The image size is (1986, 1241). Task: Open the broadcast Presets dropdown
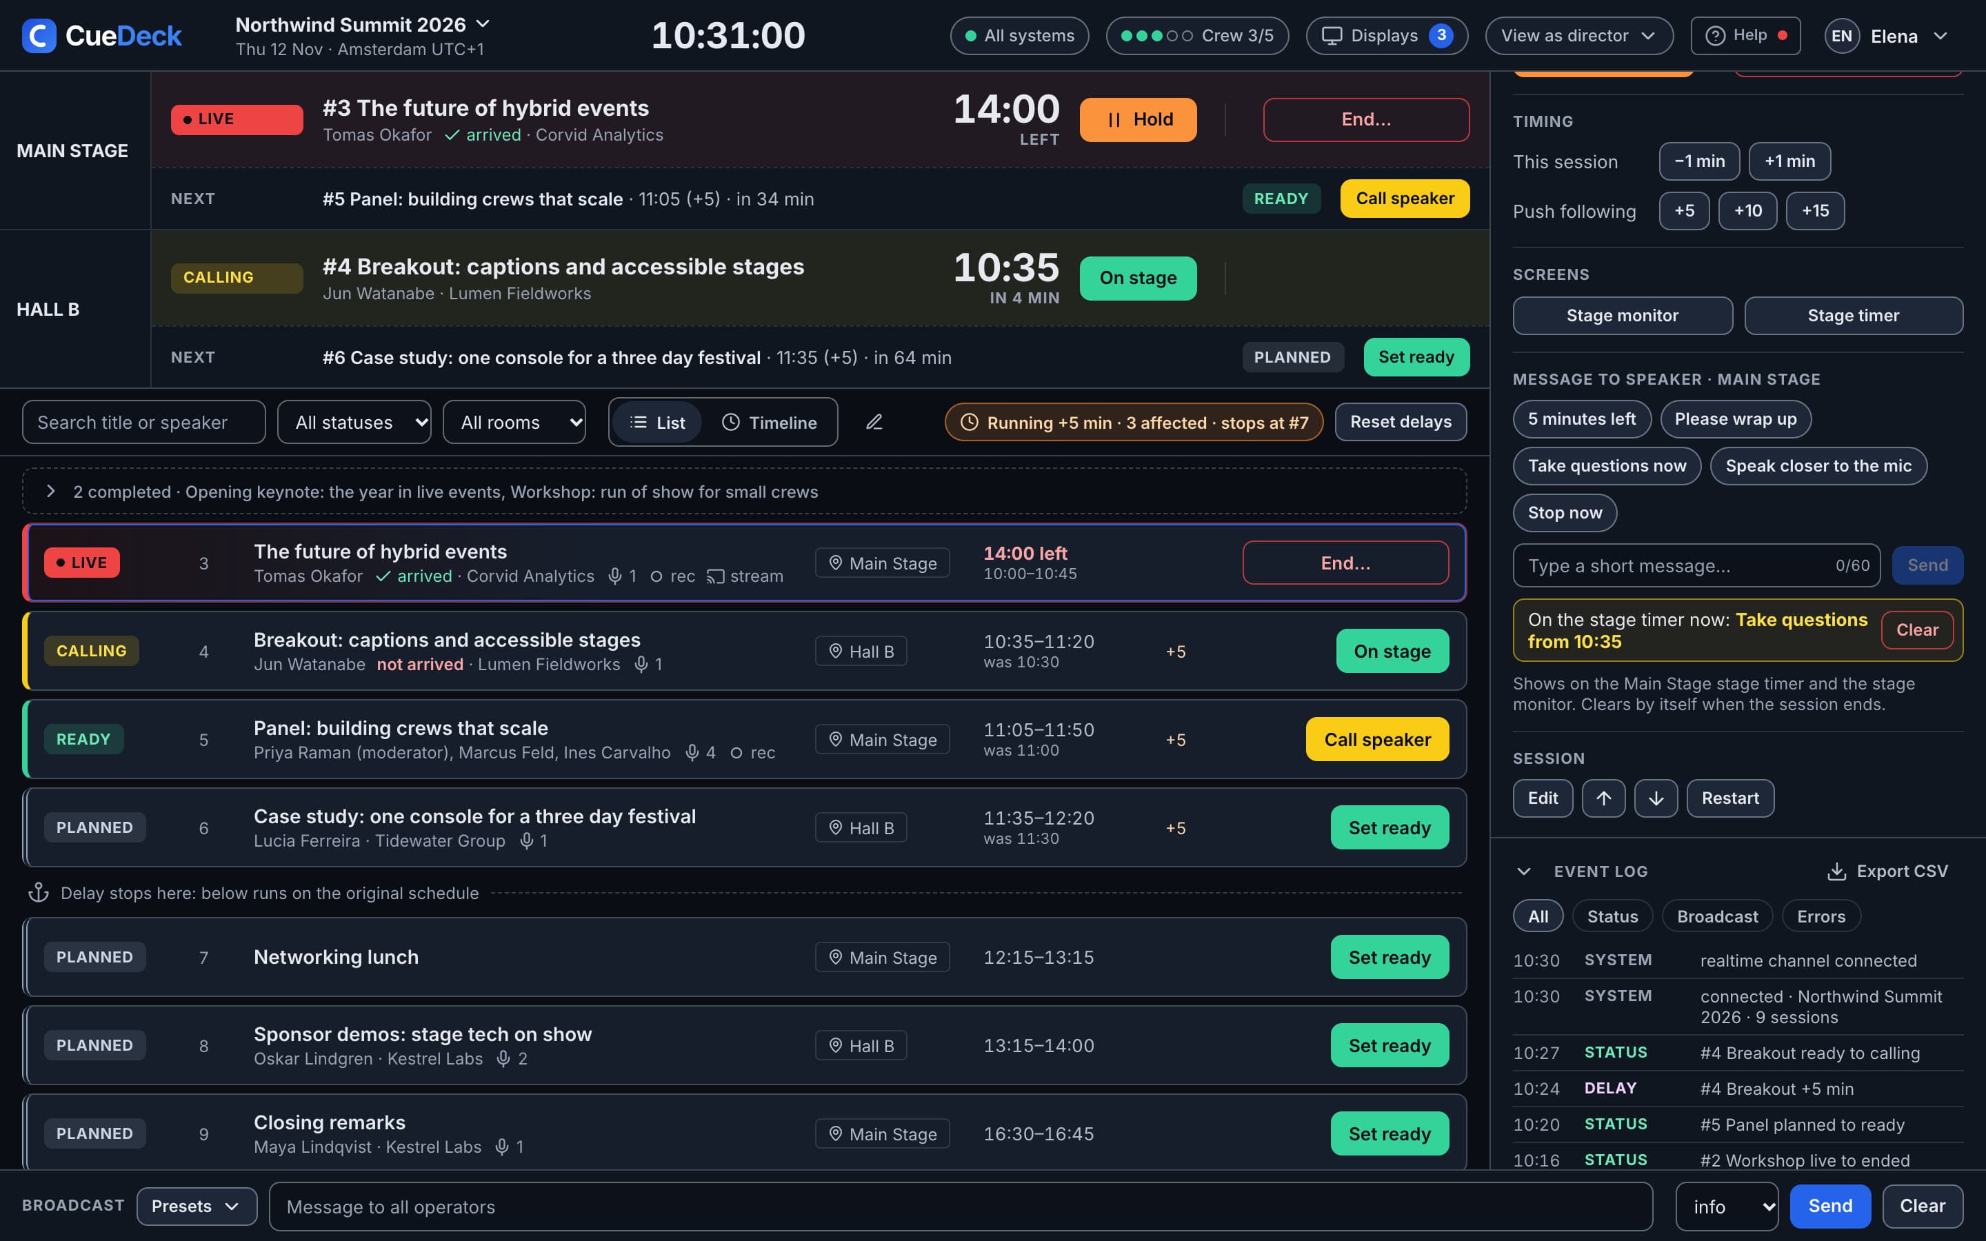[x=196, y=1206]
